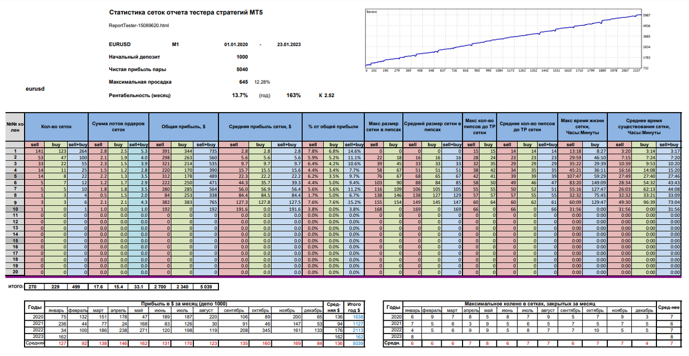Select the 'Среднее время существования сетки' header

[645, 127]
